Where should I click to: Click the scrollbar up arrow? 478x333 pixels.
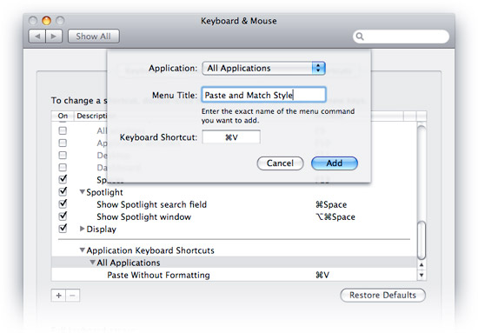422,265
